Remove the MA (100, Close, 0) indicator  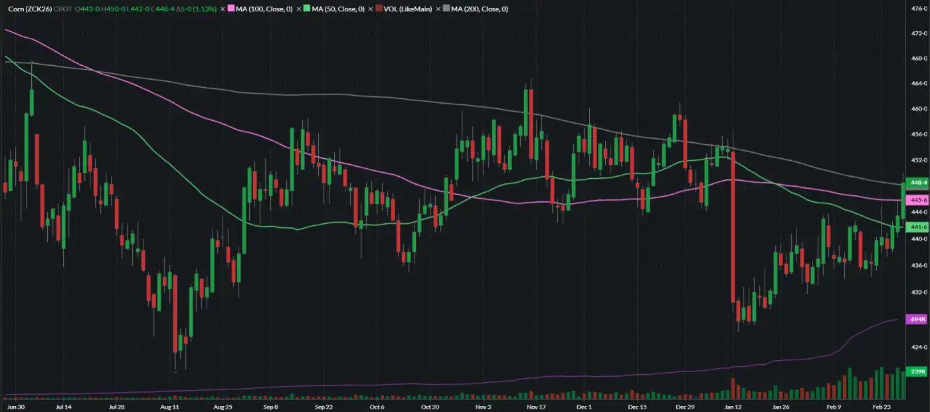tap(223, 9)
